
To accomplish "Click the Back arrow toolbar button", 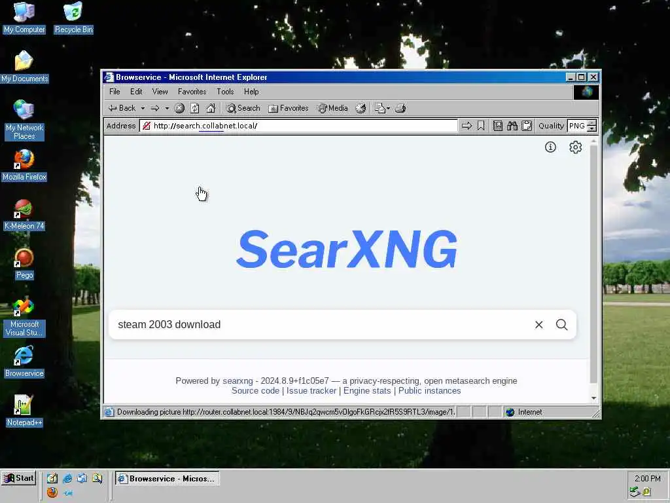I will tap(122, 108).
